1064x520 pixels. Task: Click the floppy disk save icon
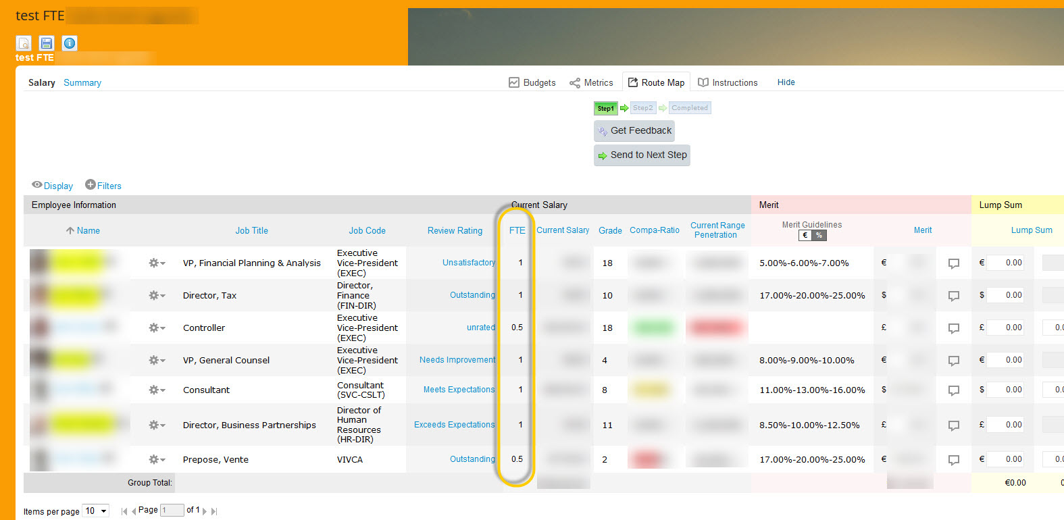pos(47,43)
